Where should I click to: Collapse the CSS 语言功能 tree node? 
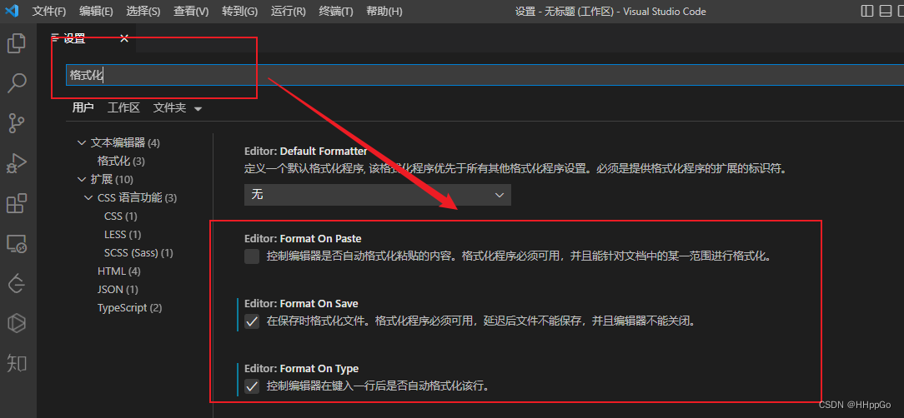(88, 198)
